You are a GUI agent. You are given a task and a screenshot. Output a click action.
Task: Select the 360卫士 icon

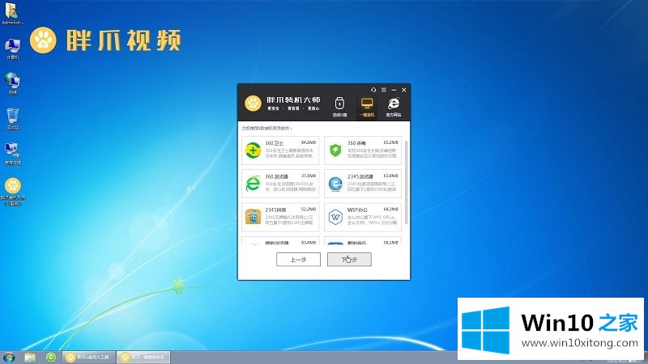[253, 150]
